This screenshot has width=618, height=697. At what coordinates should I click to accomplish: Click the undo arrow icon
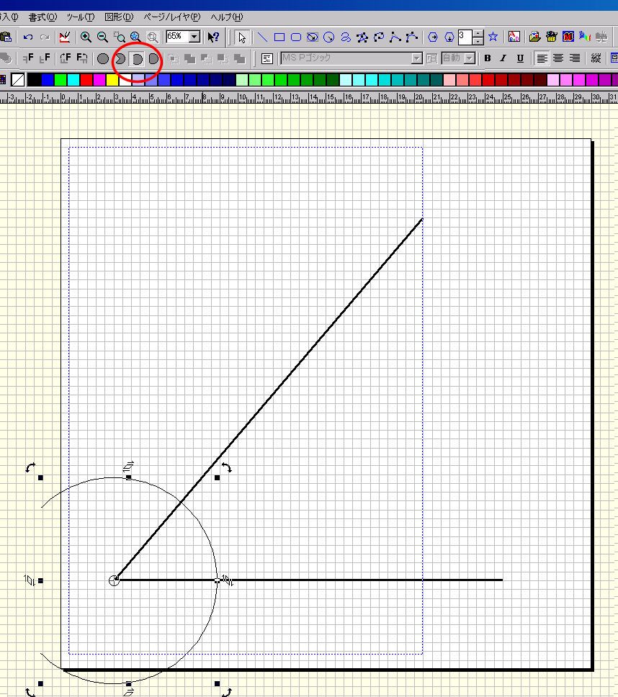[x=28, y=37]
